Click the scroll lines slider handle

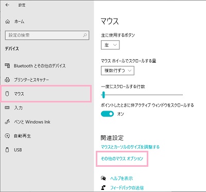[x=104, y=95]
